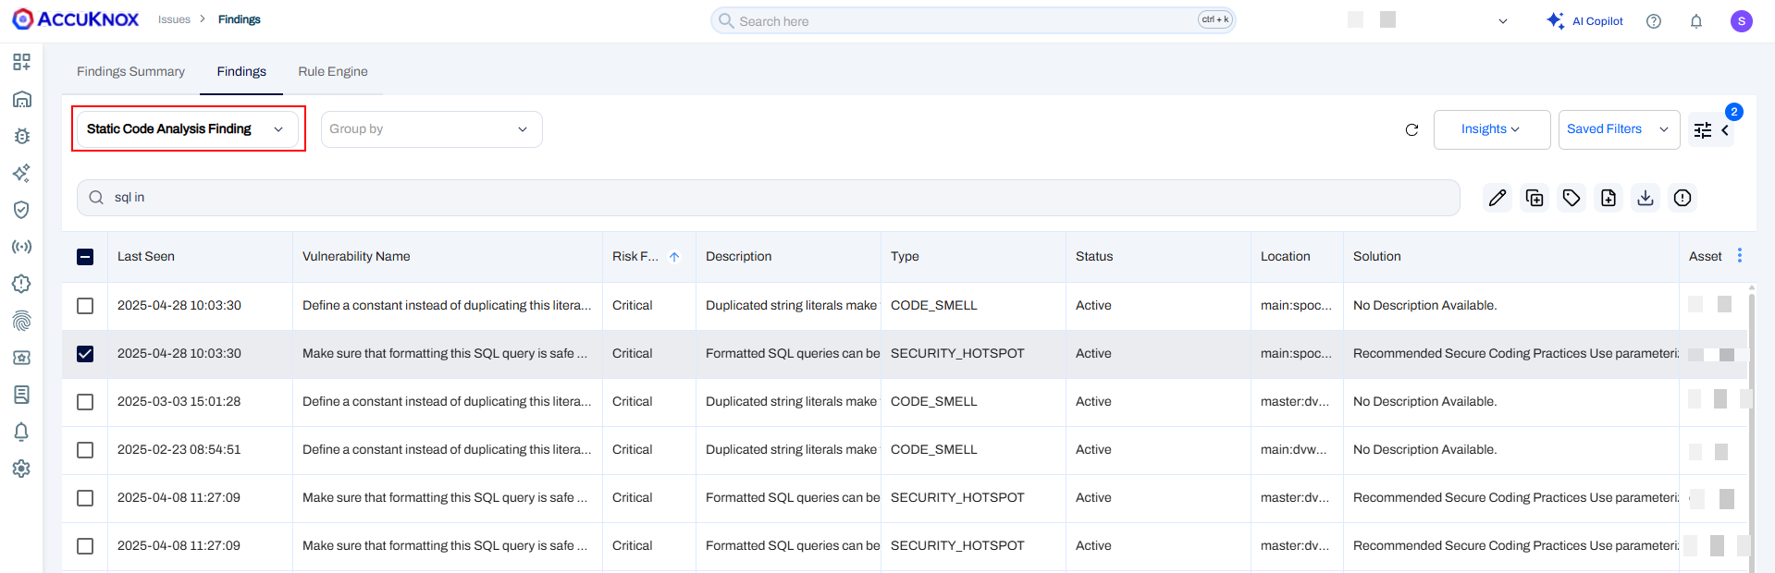
Task: Open the AI Copilot button
Action: point(1585,21)
